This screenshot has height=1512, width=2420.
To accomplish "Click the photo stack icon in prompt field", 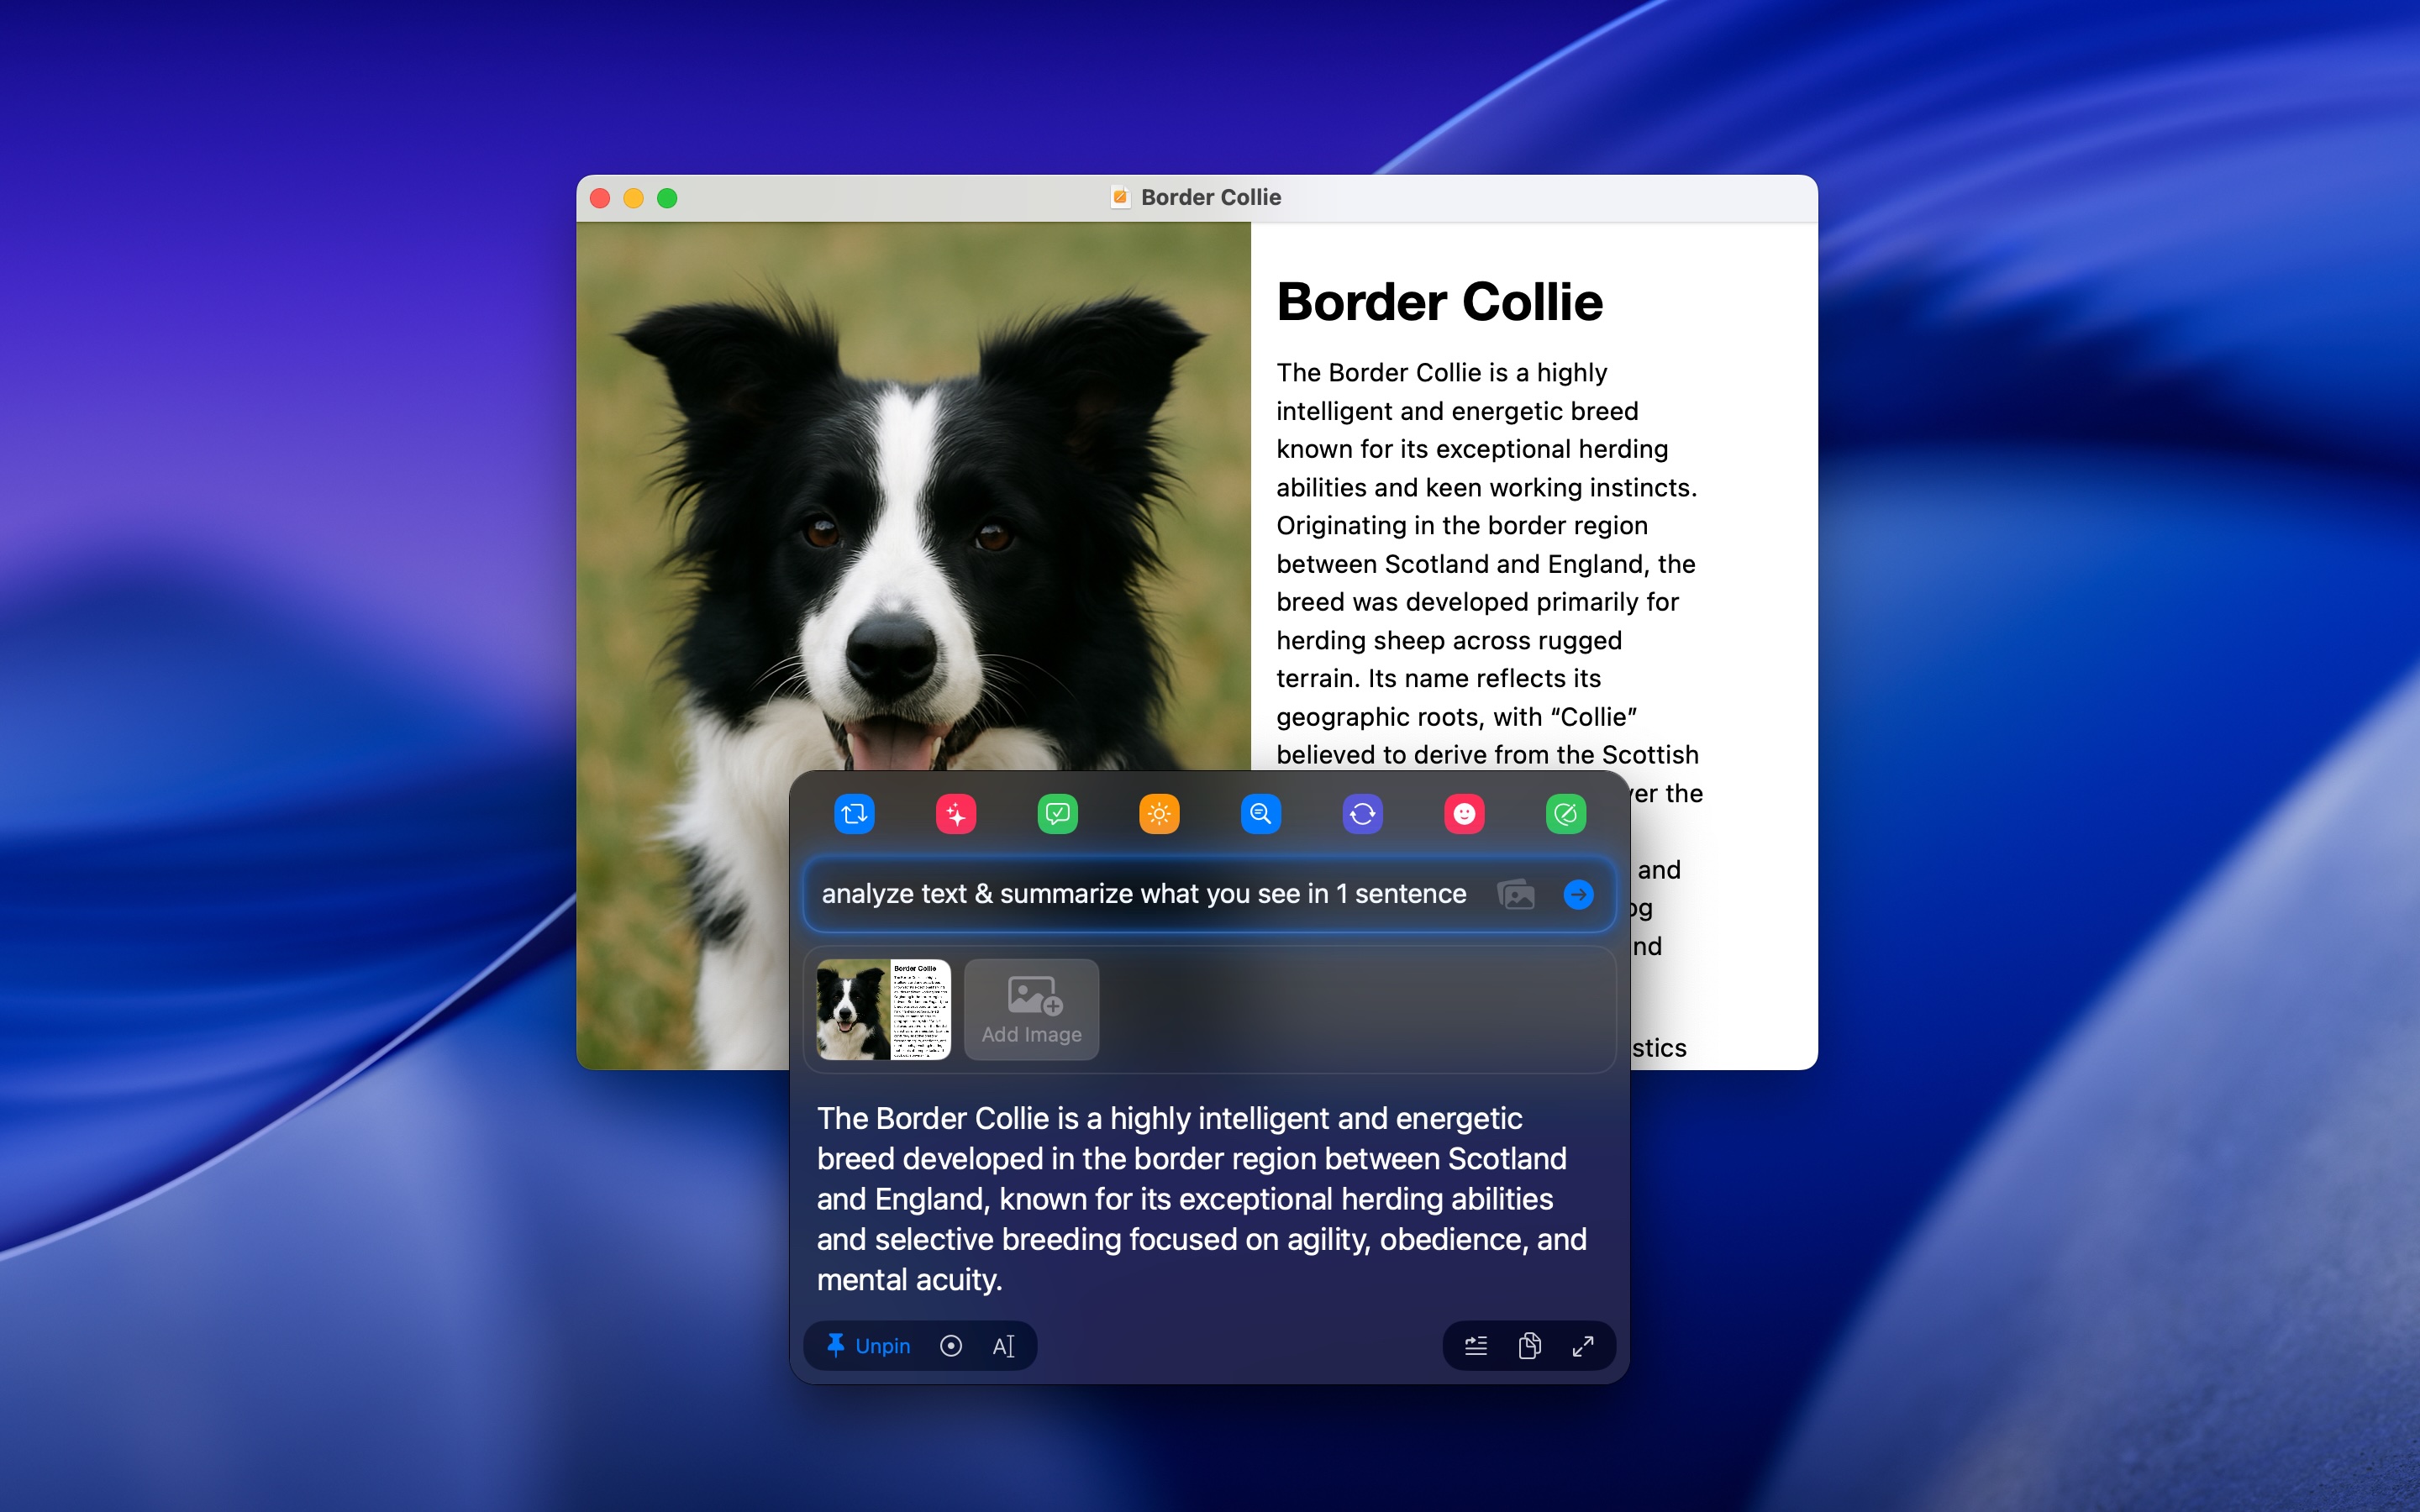I will point(1516,894).
